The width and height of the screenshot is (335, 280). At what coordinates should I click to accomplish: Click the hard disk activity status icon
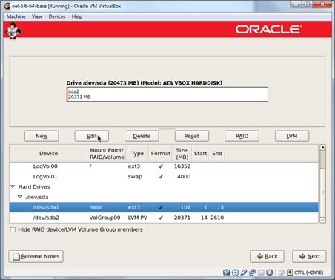[x=226, y=273]
